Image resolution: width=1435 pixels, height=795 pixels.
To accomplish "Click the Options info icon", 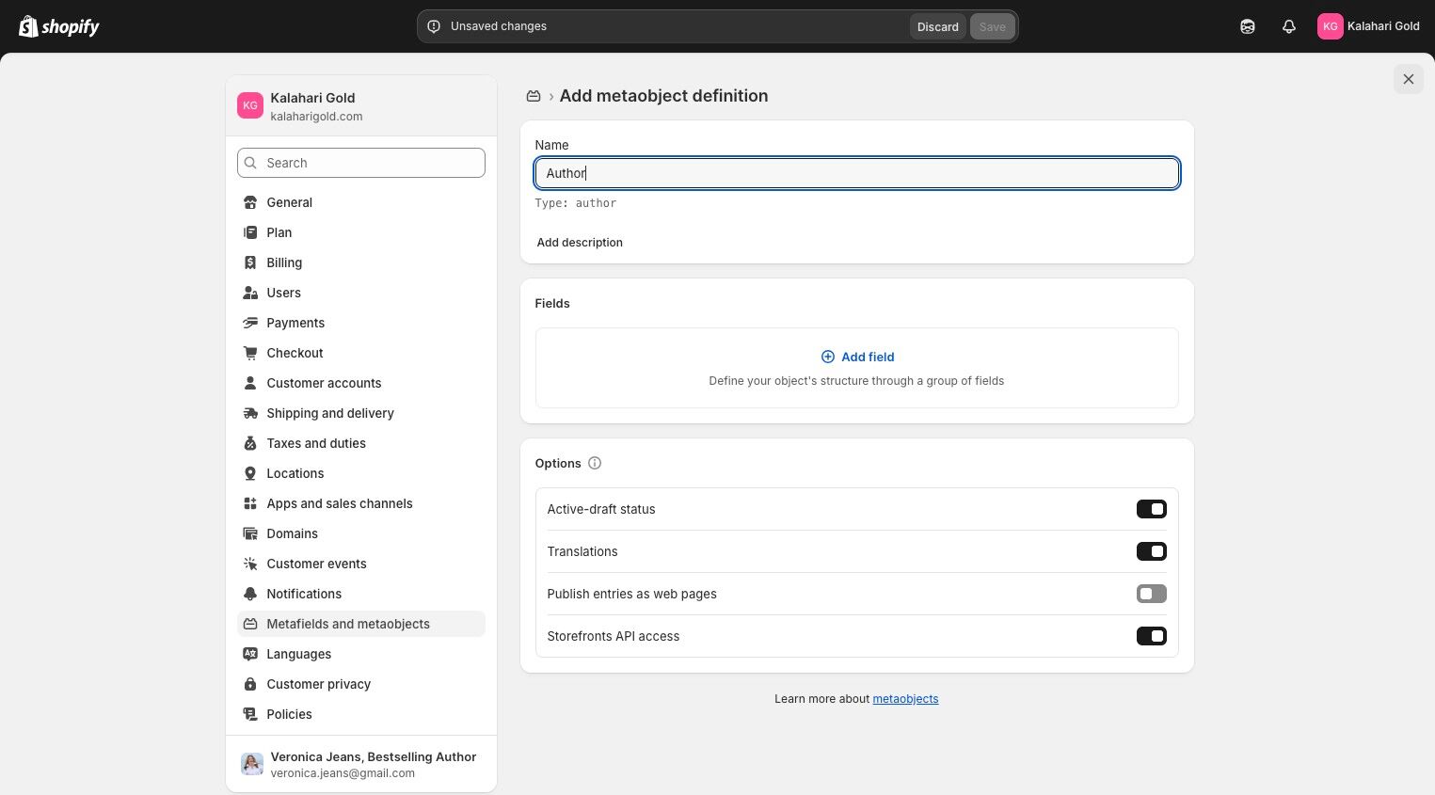I will pos(595,463).
